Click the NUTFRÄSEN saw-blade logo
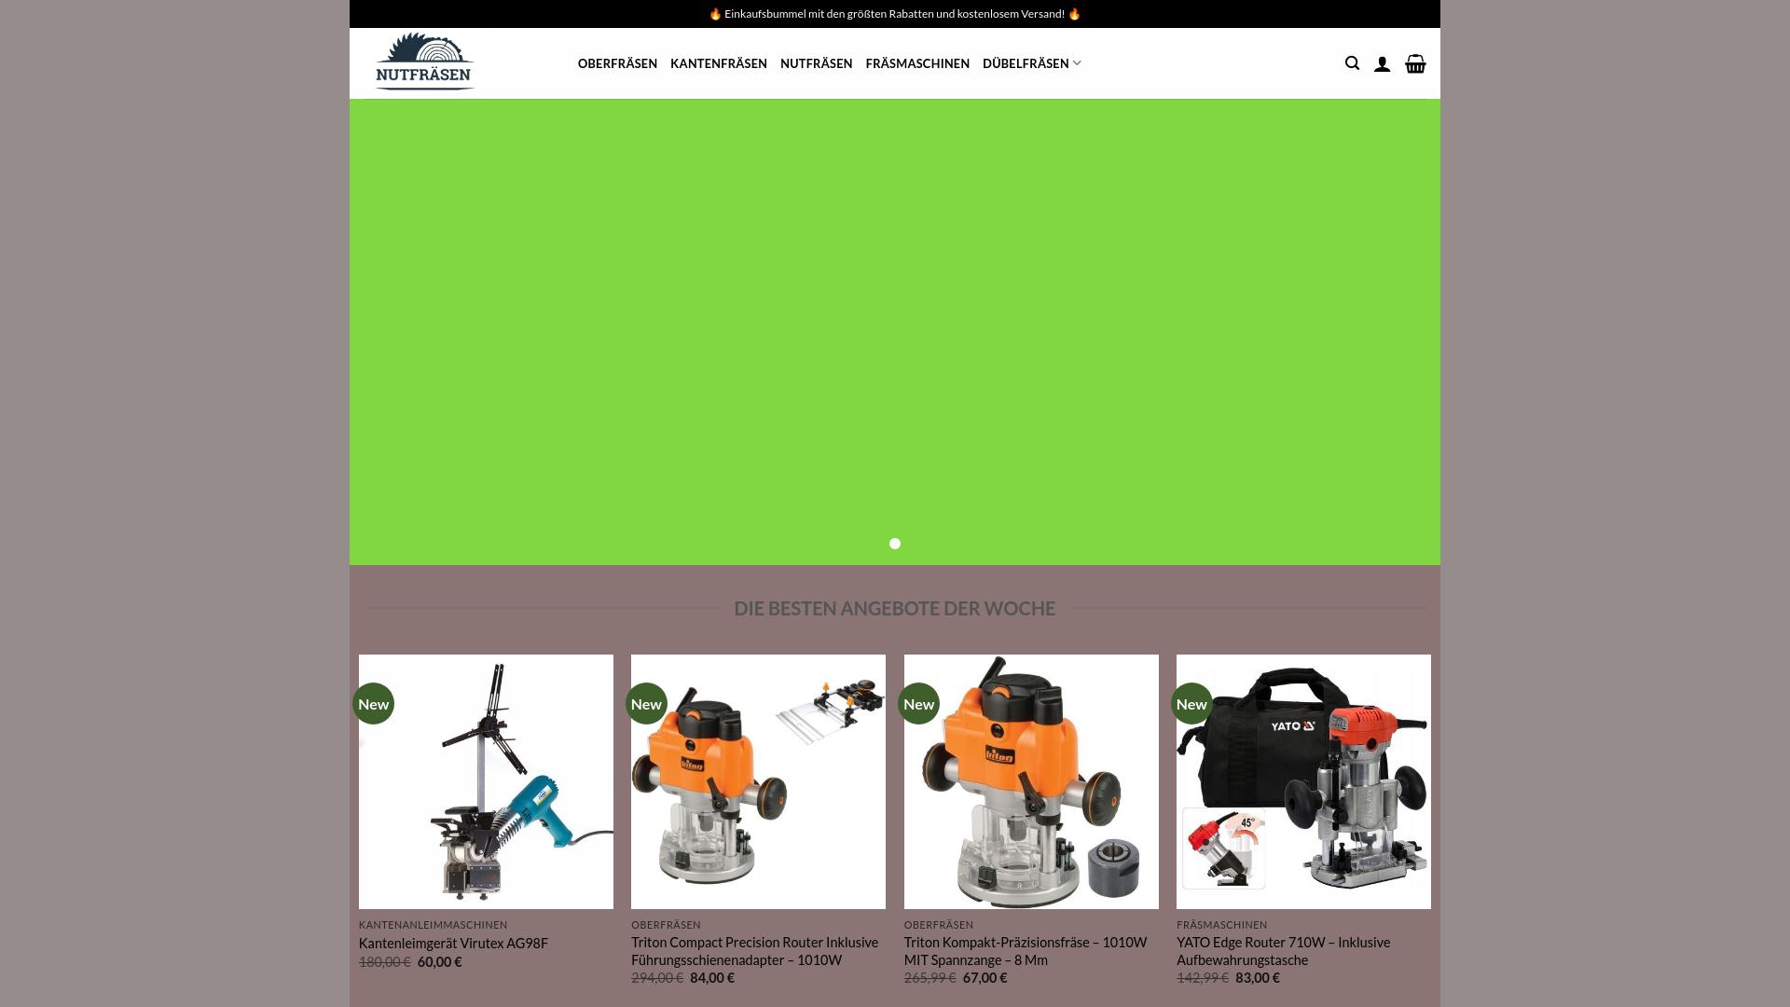Screen dimensions: 1790x1007 426,62
